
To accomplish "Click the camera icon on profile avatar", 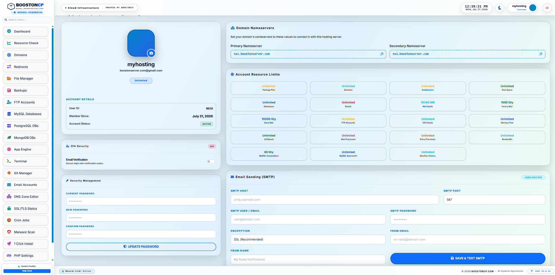I will (151, 53).
